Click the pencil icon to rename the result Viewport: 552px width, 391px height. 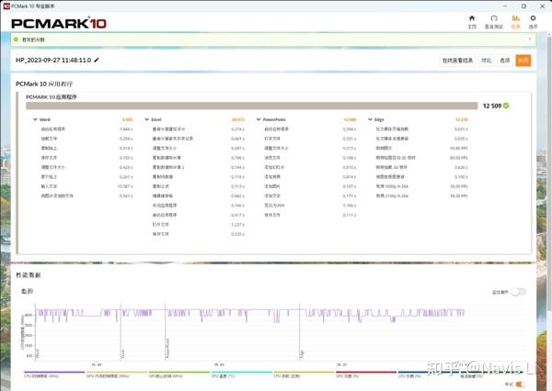(97, 60)
